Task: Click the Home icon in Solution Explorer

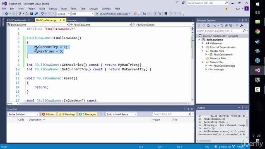Action: pos(208,26)
